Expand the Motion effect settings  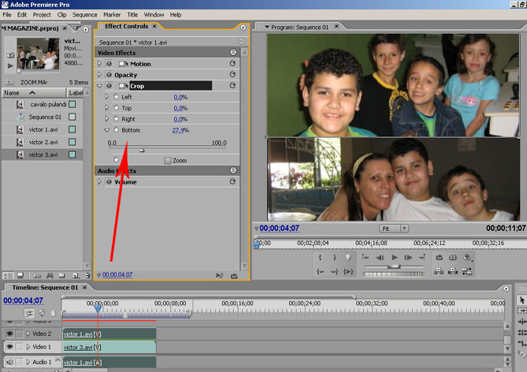tap(99, 64)
